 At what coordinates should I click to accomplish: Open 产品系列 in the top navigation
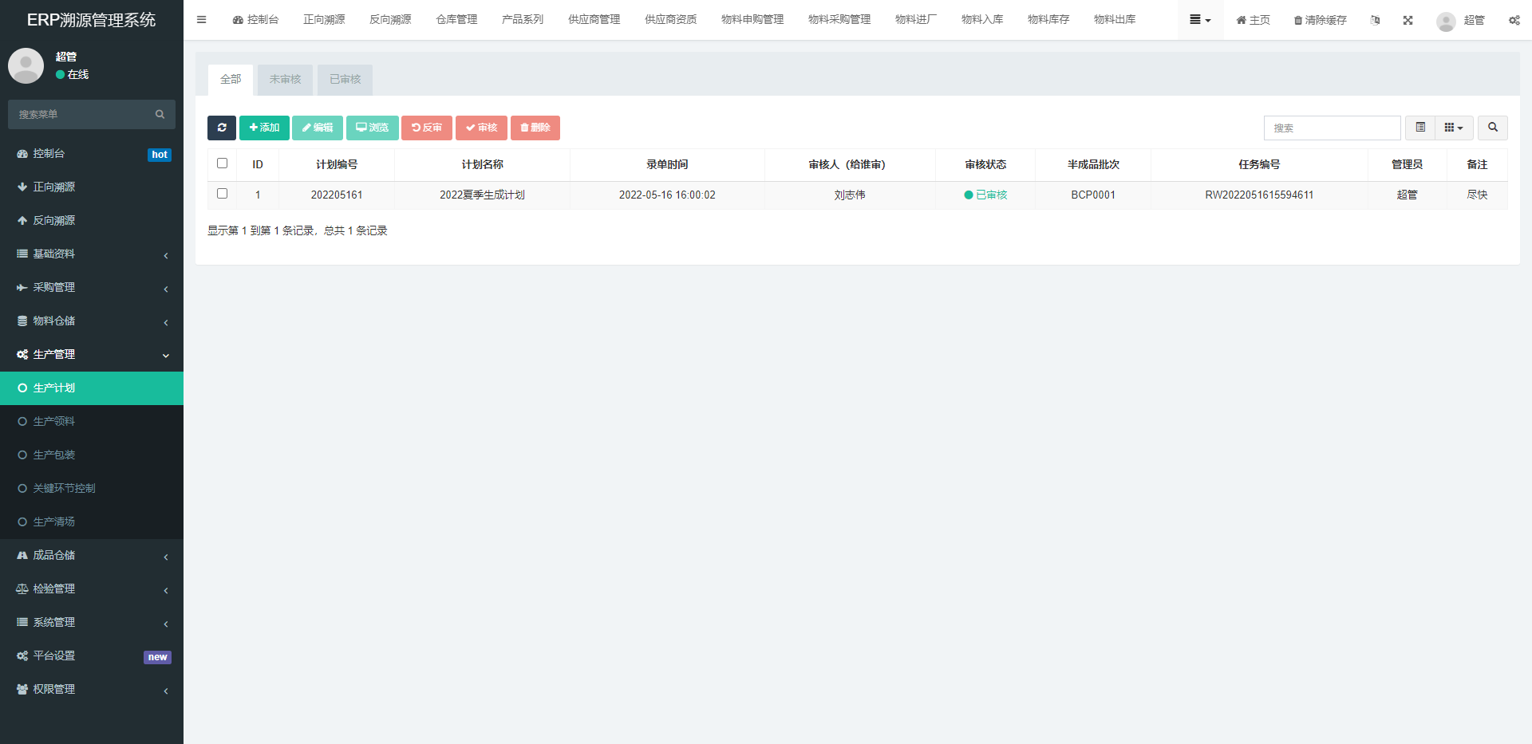(523, 20)
